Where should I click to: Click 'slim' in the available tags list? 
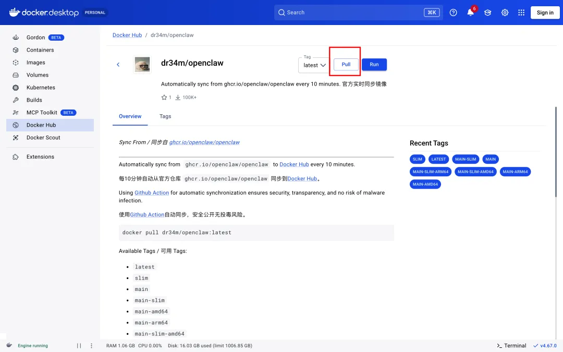coord(141,278)
